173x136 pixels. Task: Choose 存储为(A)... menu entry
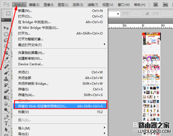[60, 95]
